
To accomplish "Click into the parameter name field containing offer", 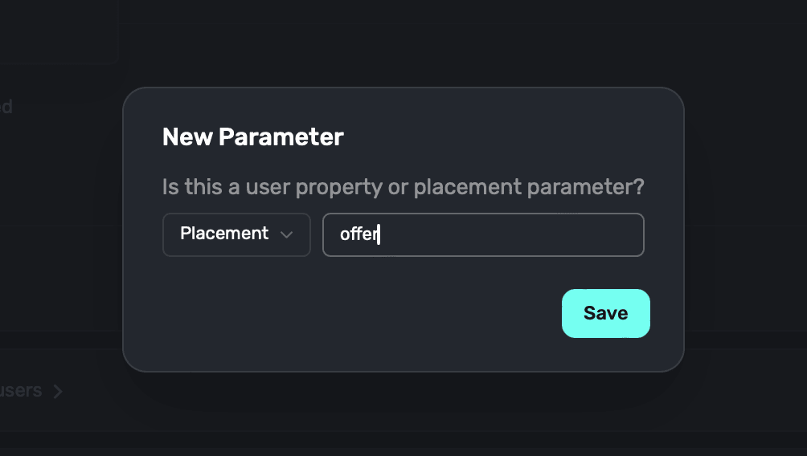I will pos(483,234).
